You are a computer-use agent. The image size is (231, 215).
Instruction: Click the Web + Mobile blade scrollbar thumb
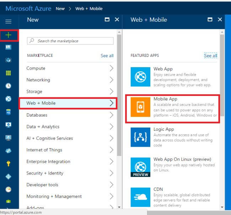coord(222,75)
